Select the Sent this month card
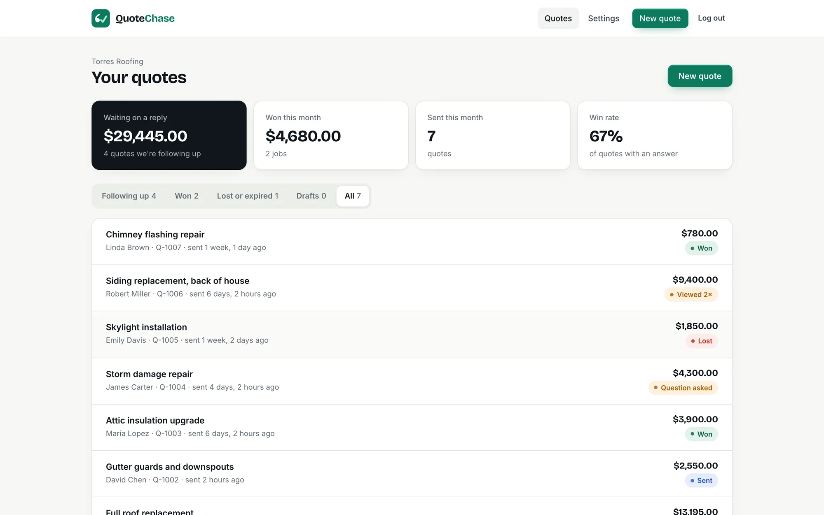The height and width of the screenshot is (515, 824). coord(493,135)
